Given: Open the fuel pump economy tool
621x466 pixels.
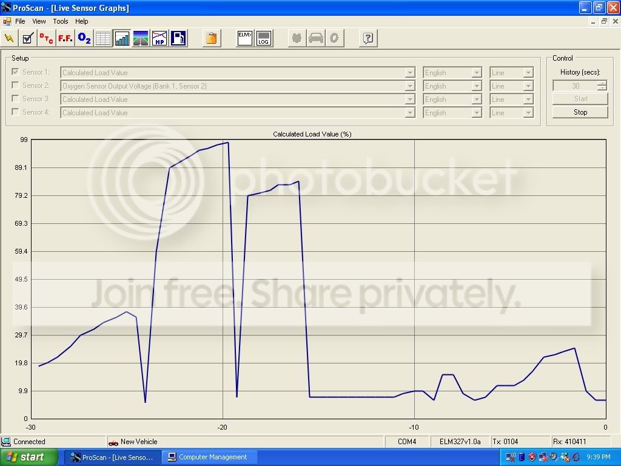Looking at the screenshot, I should 178,39.
